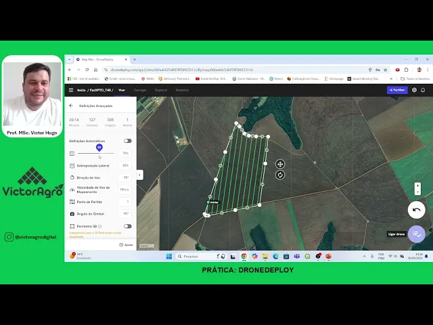Open File Explorer from the taskbar
Viewport: 433px width, 325px height.
tap(265, 257)
